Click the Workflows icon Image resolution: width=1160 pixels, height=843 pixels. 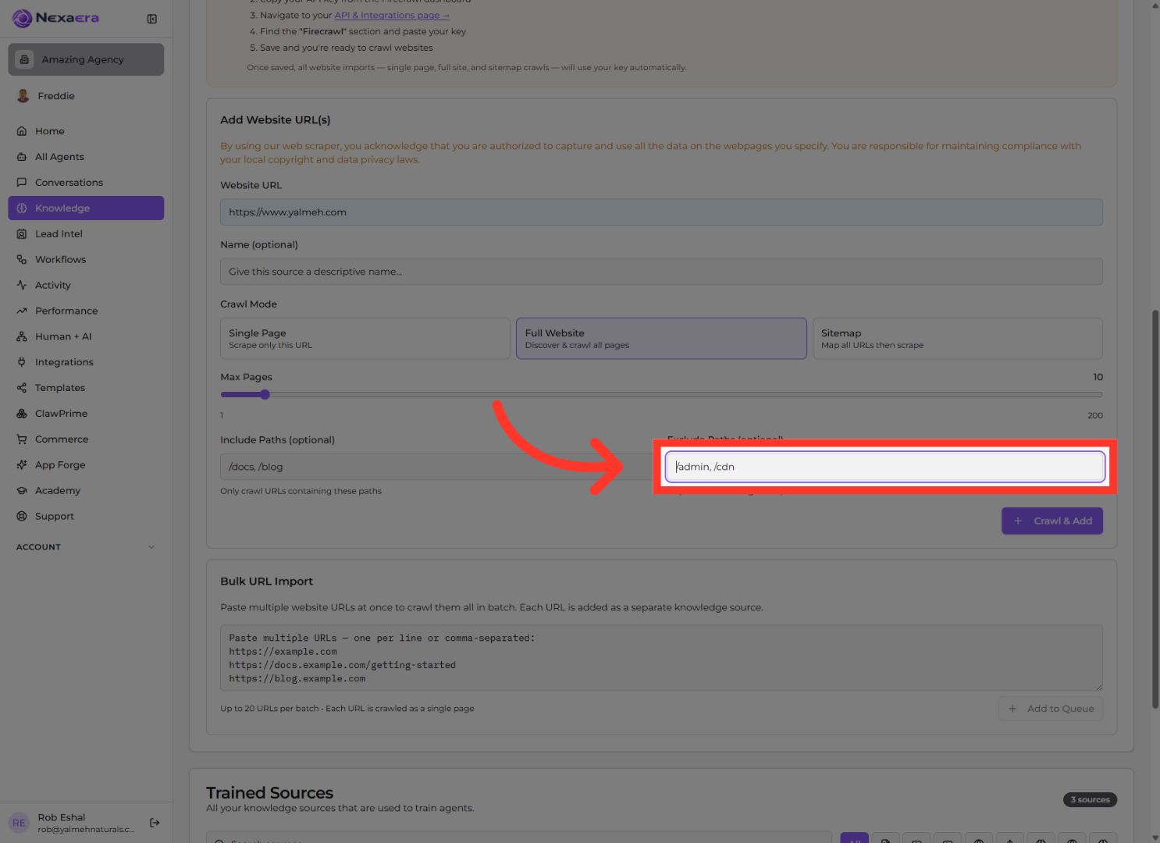click(22, 260)
